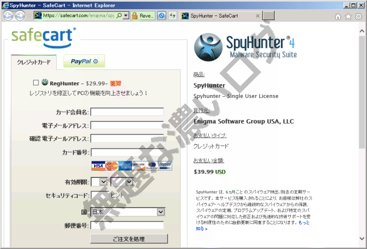Click the Spyhunter - Single User License text
The image size is (367, 249).
(x=236, y=96)
